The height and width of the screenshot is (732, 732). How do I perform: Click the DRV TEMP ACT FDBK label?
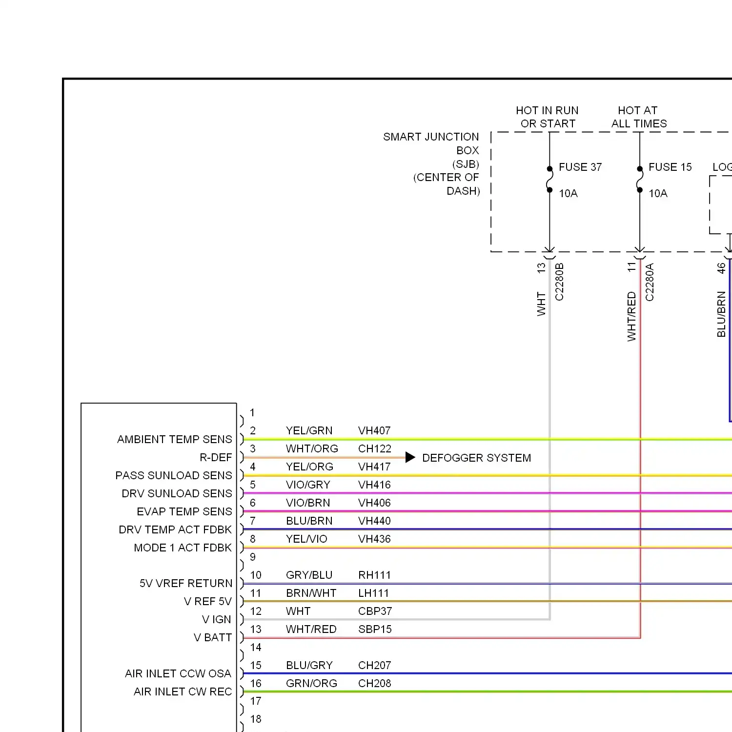[x=175, y=529]
